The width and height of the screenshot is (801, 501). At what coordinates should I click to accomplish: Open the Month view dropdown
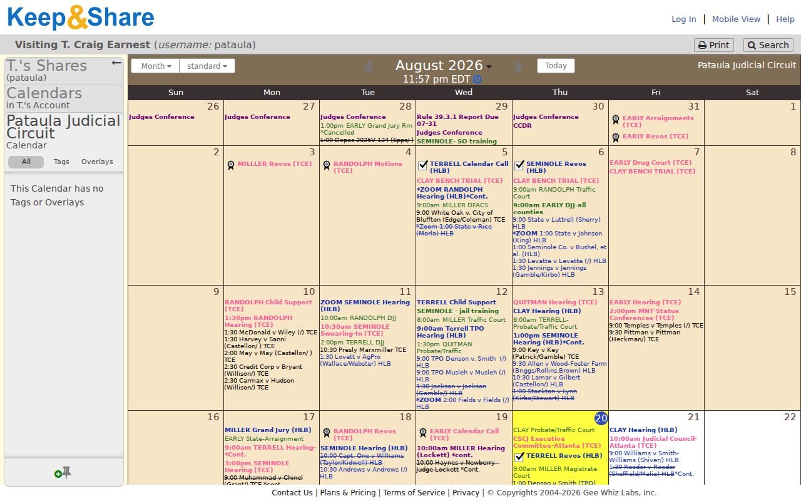click(155, 66)
